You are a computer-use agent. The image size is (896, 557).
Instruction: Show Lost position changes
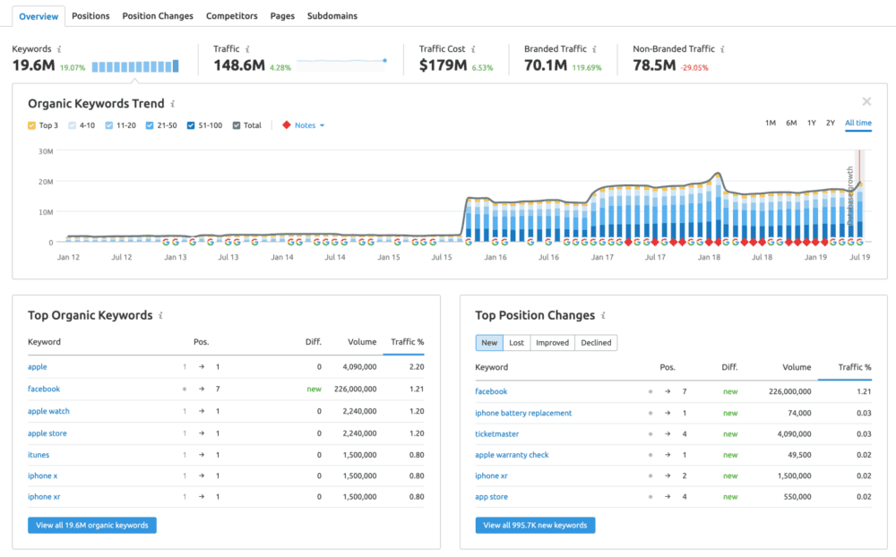[x=517, y=343]
